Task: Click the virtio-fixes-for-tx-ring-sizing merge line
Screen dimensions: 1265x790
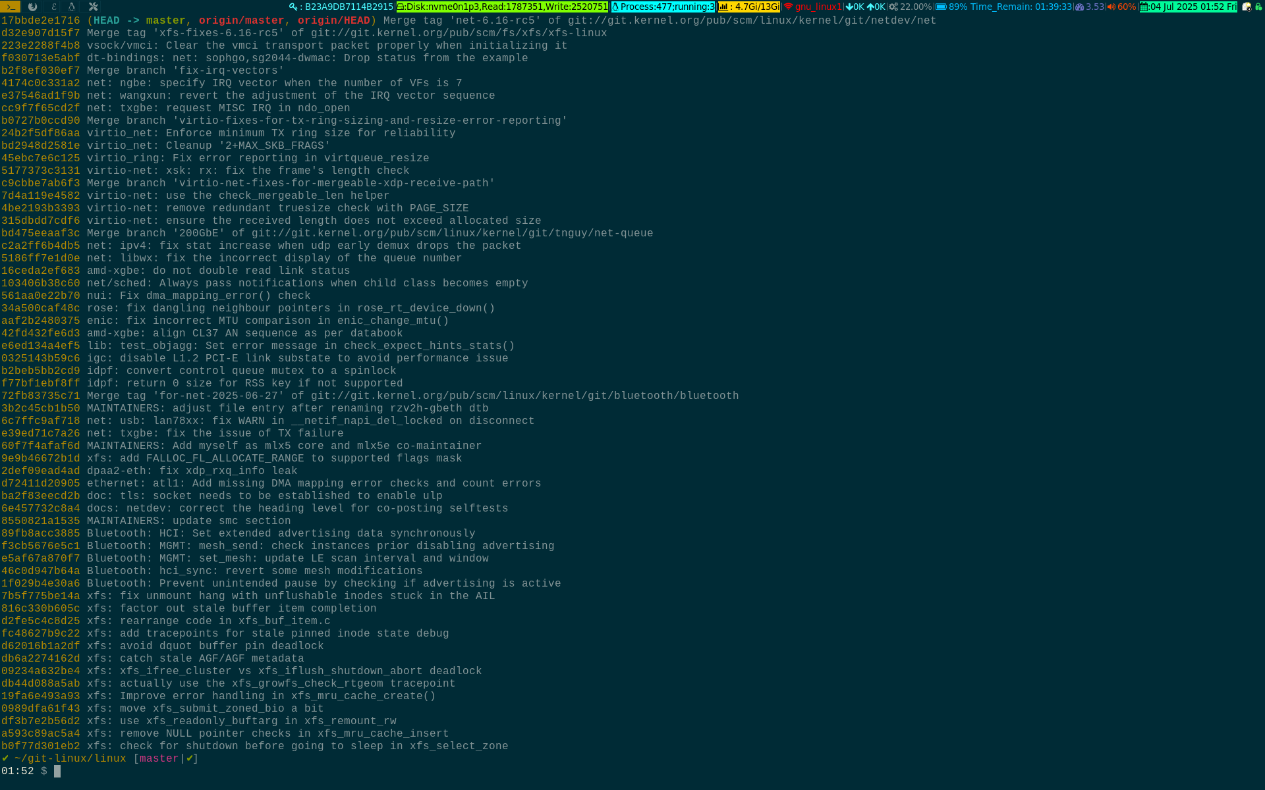Action: point(327,120)
